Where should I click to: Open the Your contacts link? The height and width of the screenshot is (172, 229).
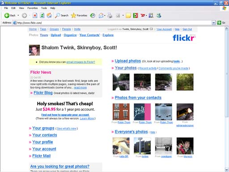45,135
